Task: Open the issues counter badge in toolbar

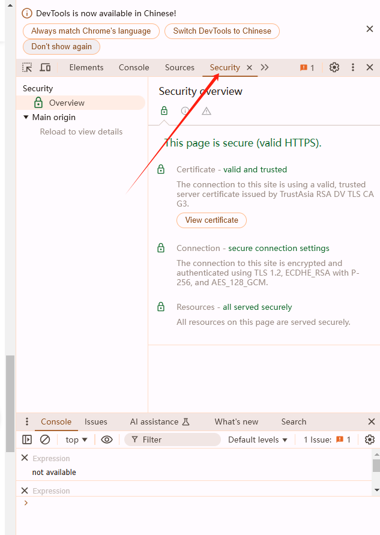Action: pos(307,68)
